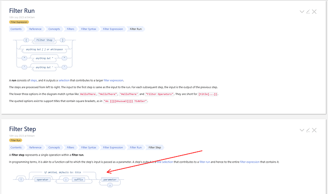Go to Filter Run breadcrumb in Filter Step tiddler
Screen dimensions: 328x194
point(136,148)
